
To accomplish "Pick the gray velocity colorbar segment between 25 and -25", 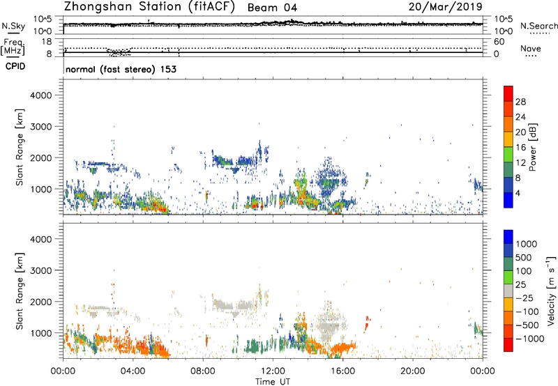I will click(508, 291).
